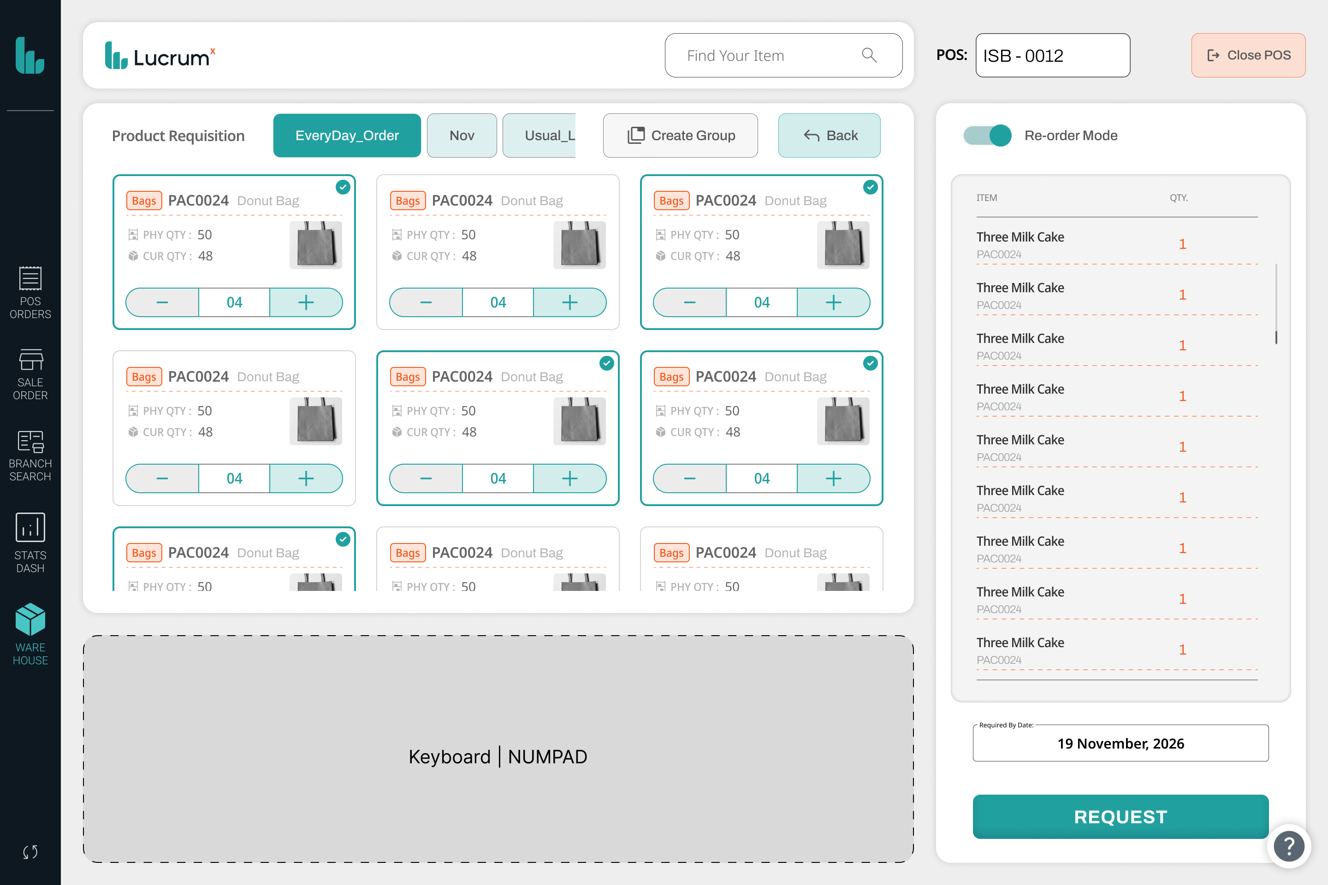Click the Find Your Item search field
Image resolution: width=1328 pixels, height=885 pixels.
pyautogui.click(x=783, y=55)
